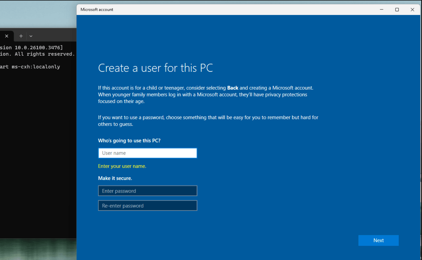Click the Next button
Viewport: 422px width, 260px height.
pos(379,240)
